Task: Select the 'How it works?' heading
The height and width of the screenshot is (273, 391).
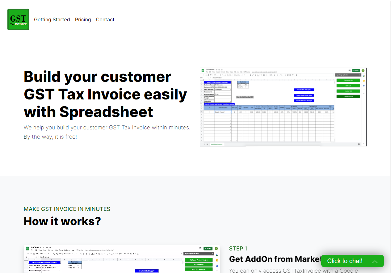Action: tap(62, 221)
